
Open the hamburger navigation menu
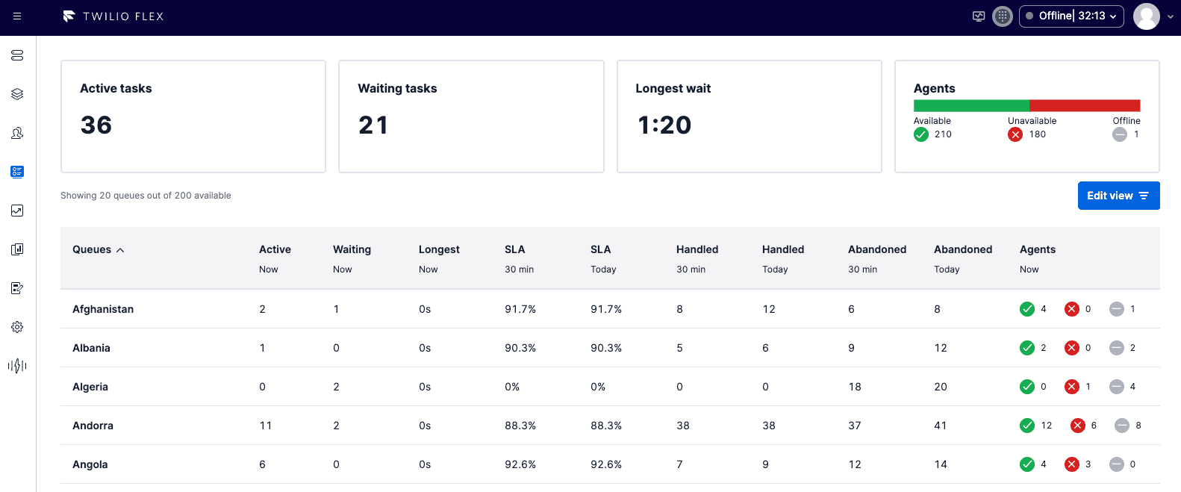[x=16, y=16]
